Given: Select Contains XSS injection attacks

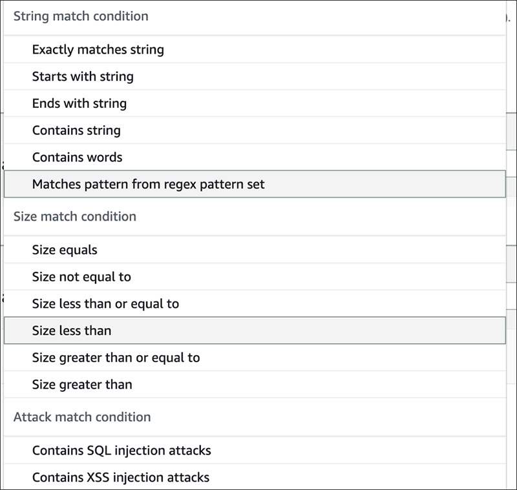Looking at the screenshot, I should click(121, 478).
